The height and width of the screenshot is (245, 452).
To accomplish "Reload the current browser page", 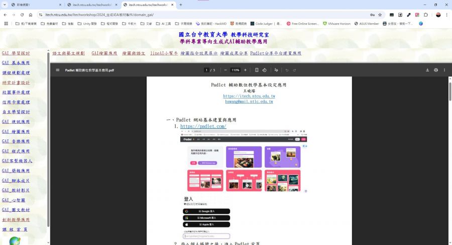I will [x=21, y=15].
